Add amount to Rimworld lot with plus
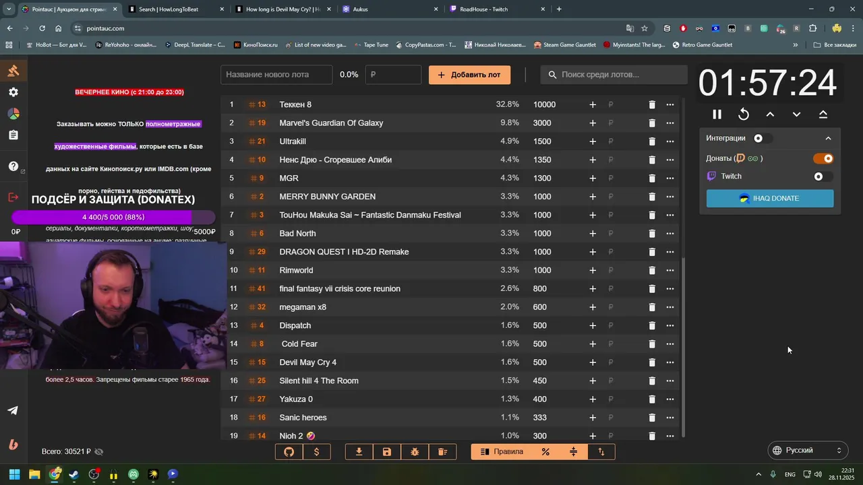This screenshot has width=863, height=485. pos(593,270)
